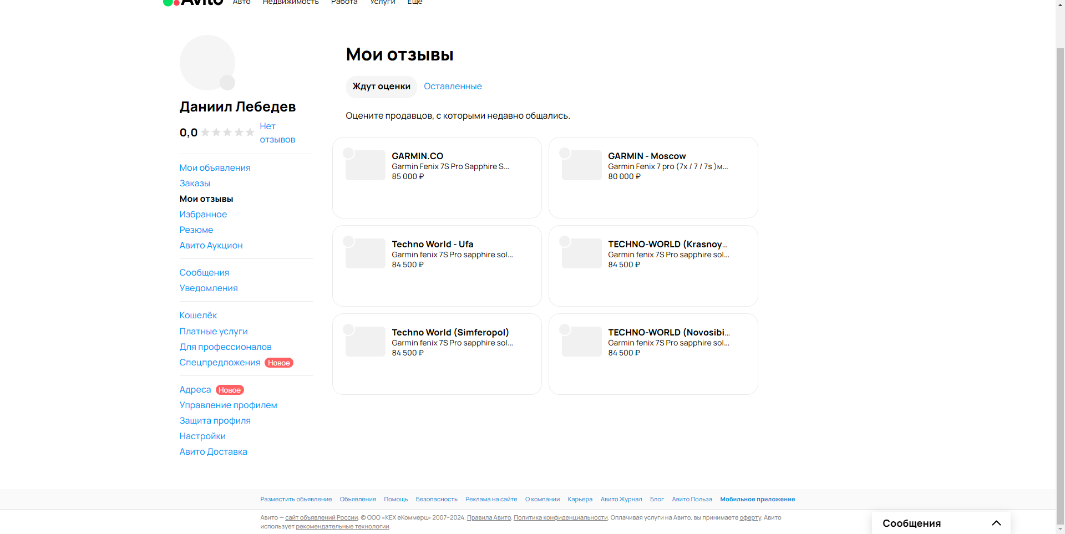The image size is (1065, 534).
Task: Open Techno World - Ufa listing thumbnail
Action: point(366,253)
